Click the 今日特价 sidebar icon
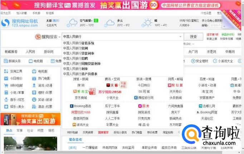 tap(6, 78)
